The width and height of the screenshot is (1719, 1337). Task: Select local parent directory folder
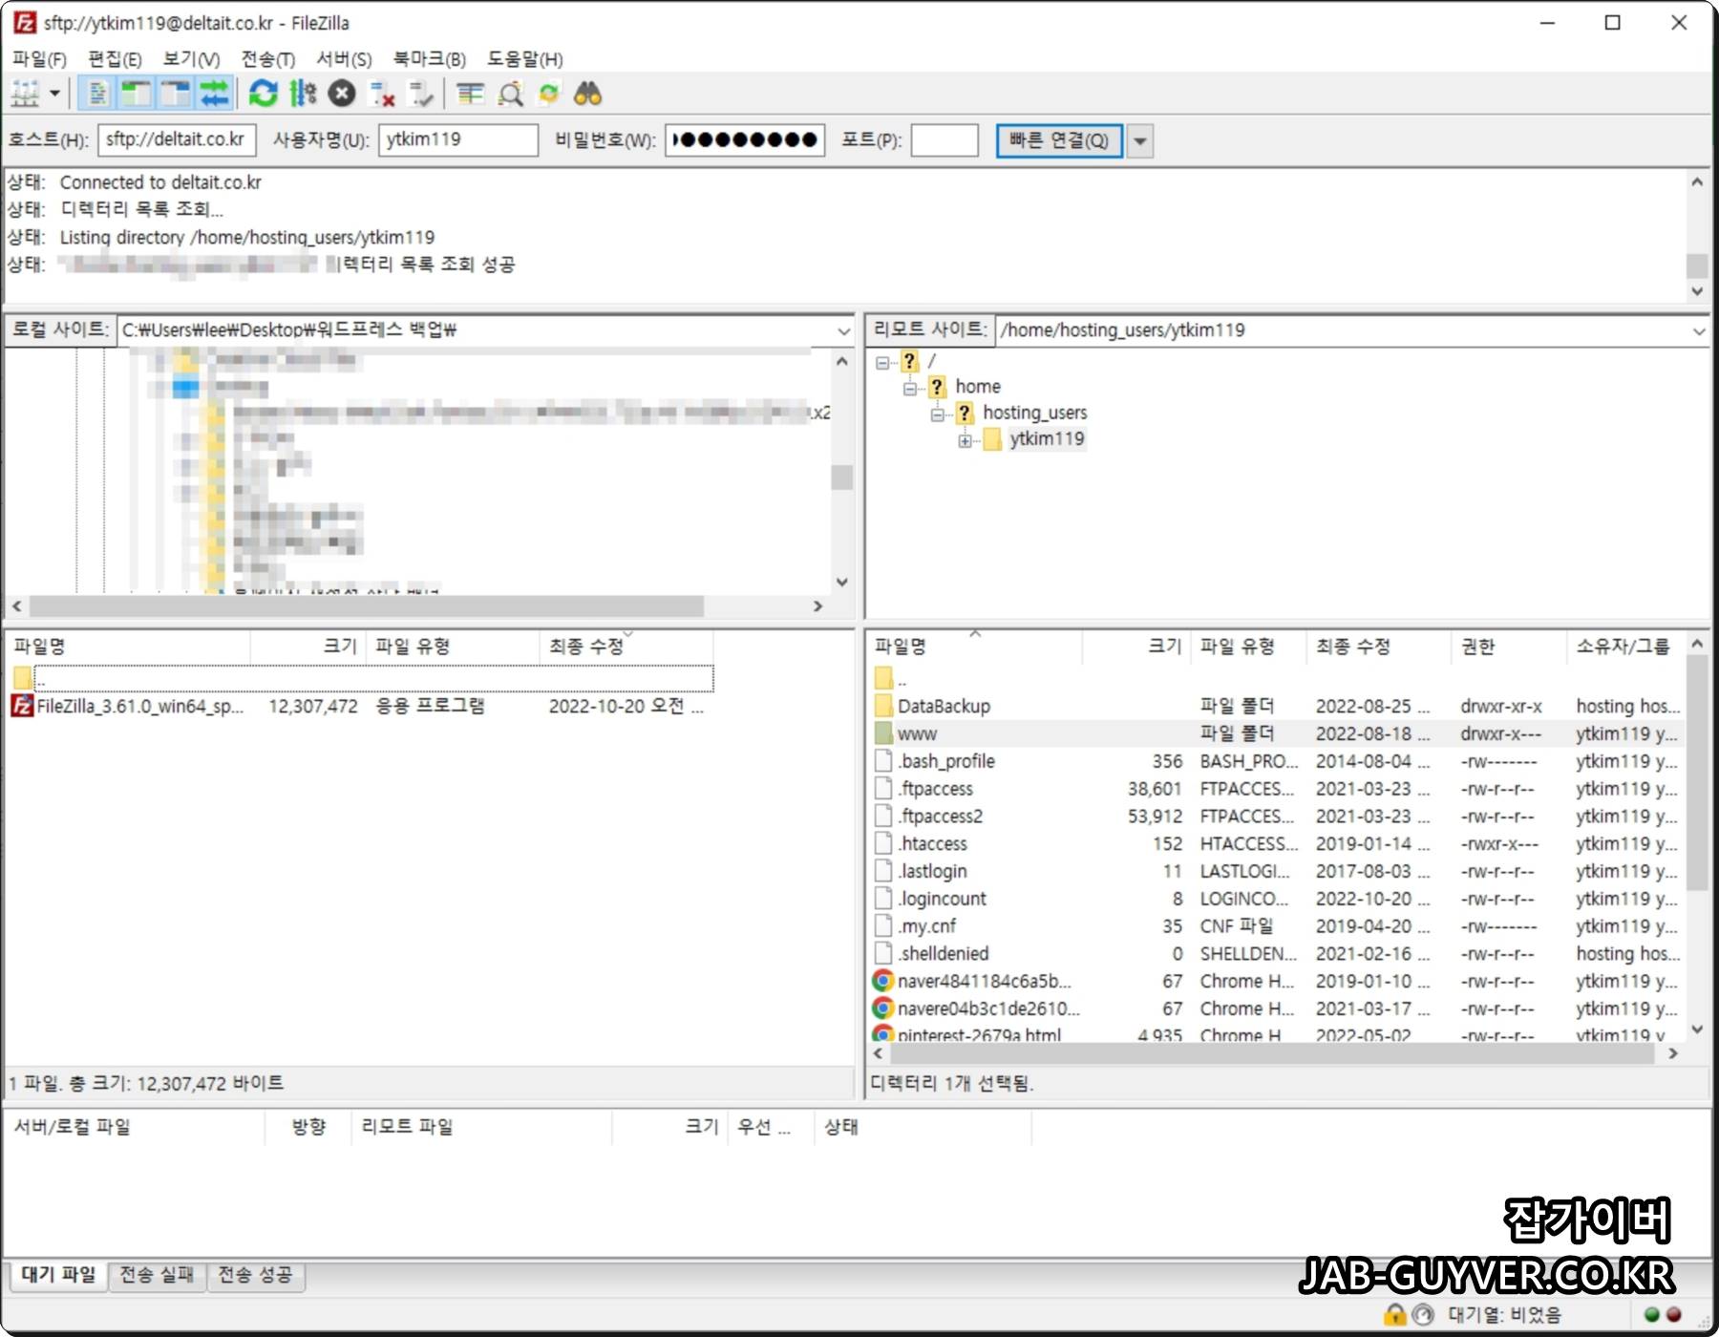pos(361,679)
